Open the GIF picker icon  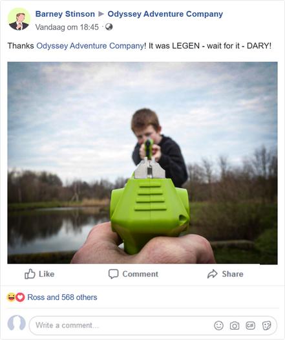250,326
